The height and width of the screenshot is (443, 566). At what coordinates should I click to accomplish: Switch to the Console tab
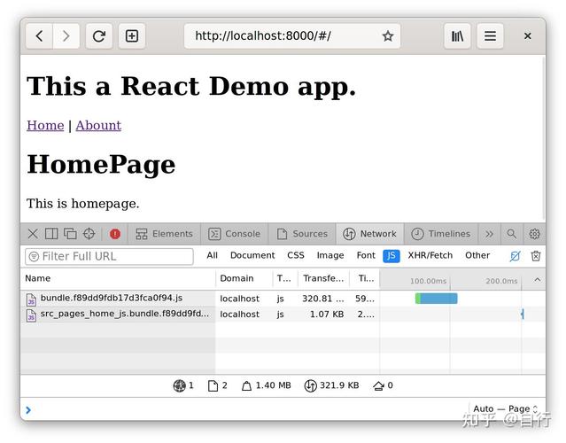(235, 234)
